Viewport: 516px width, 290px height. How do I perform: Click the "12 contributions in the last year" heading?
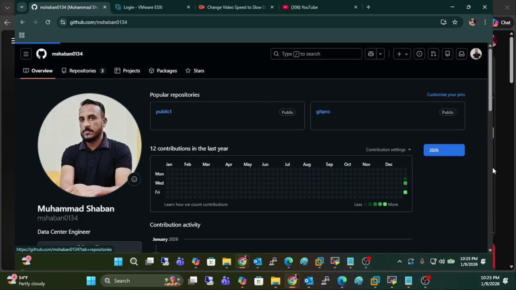tap(189, 149)
